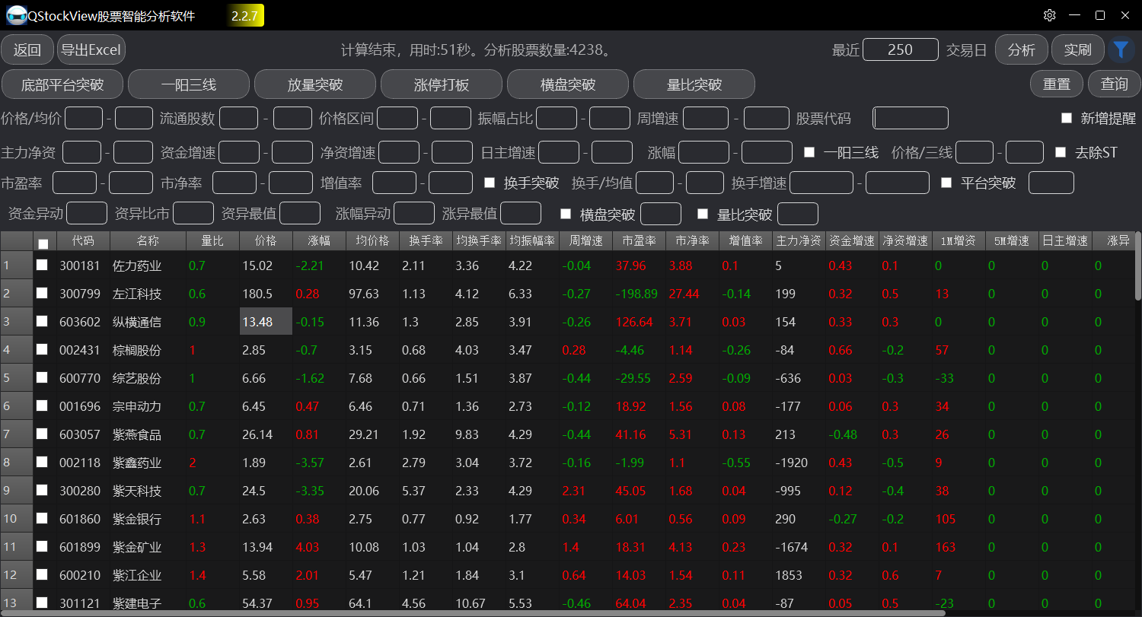Image resolution: width=1142 pixels, height=617 pixels.
Task: Select the 放量突破 strategy
Action: pos(315,84)
